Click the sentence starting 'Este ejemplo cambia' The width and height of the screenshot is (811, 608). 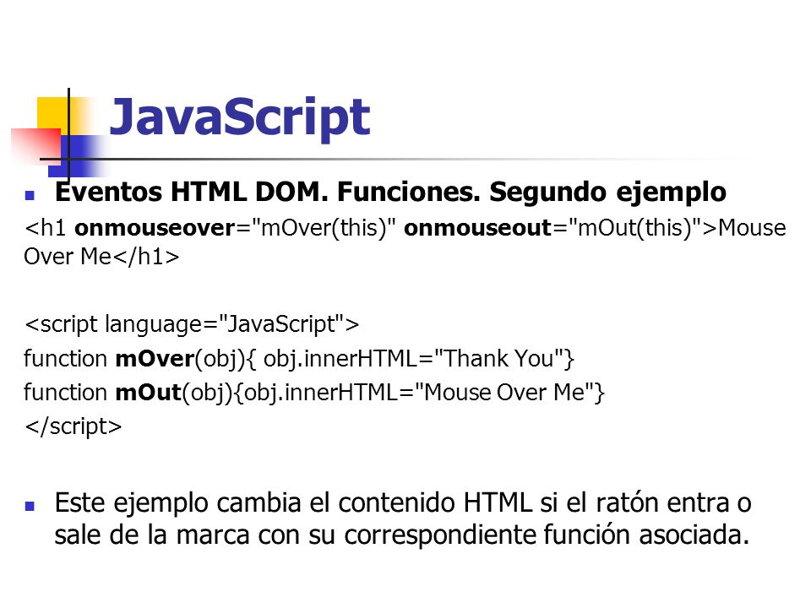pos(402,518)
